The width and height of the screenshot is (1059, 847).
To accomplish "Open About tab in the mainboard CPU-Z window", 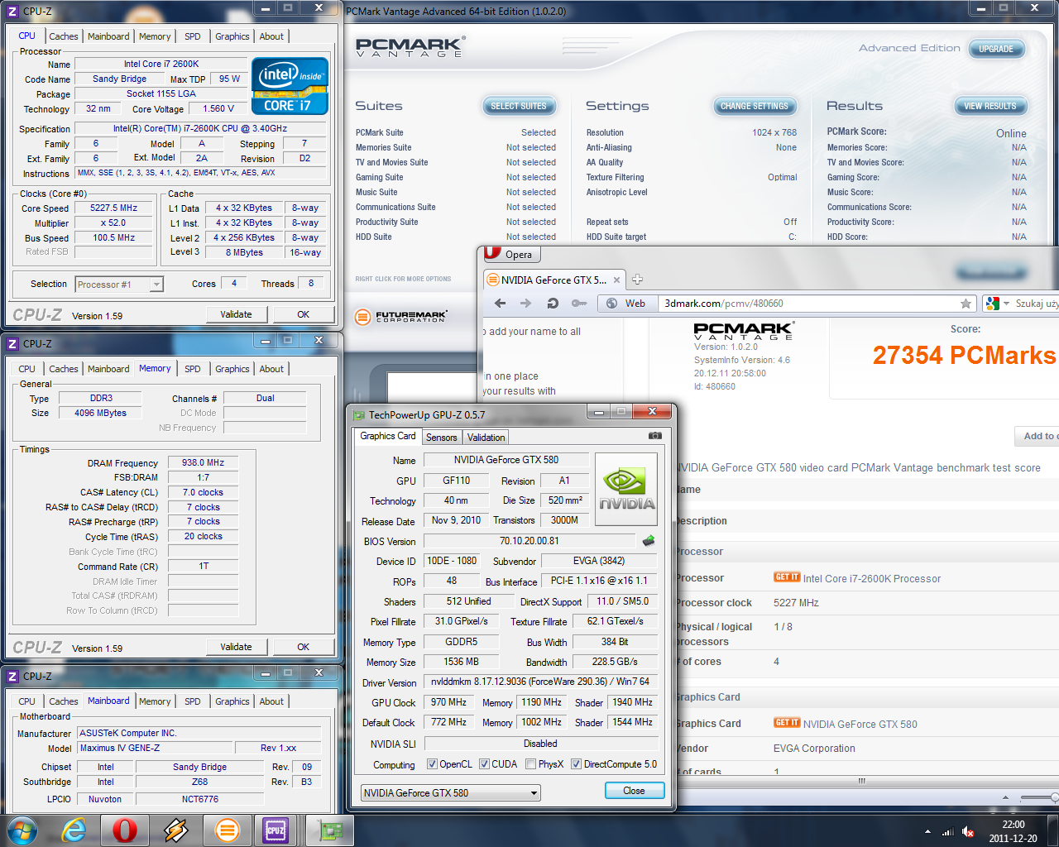I will 271,701.
